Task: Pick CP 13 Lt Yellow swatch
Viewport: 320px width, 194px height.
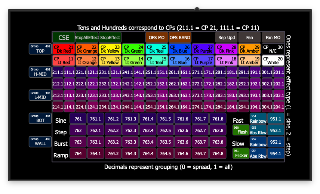Action: pyautogui.click(x=110, y=61)
